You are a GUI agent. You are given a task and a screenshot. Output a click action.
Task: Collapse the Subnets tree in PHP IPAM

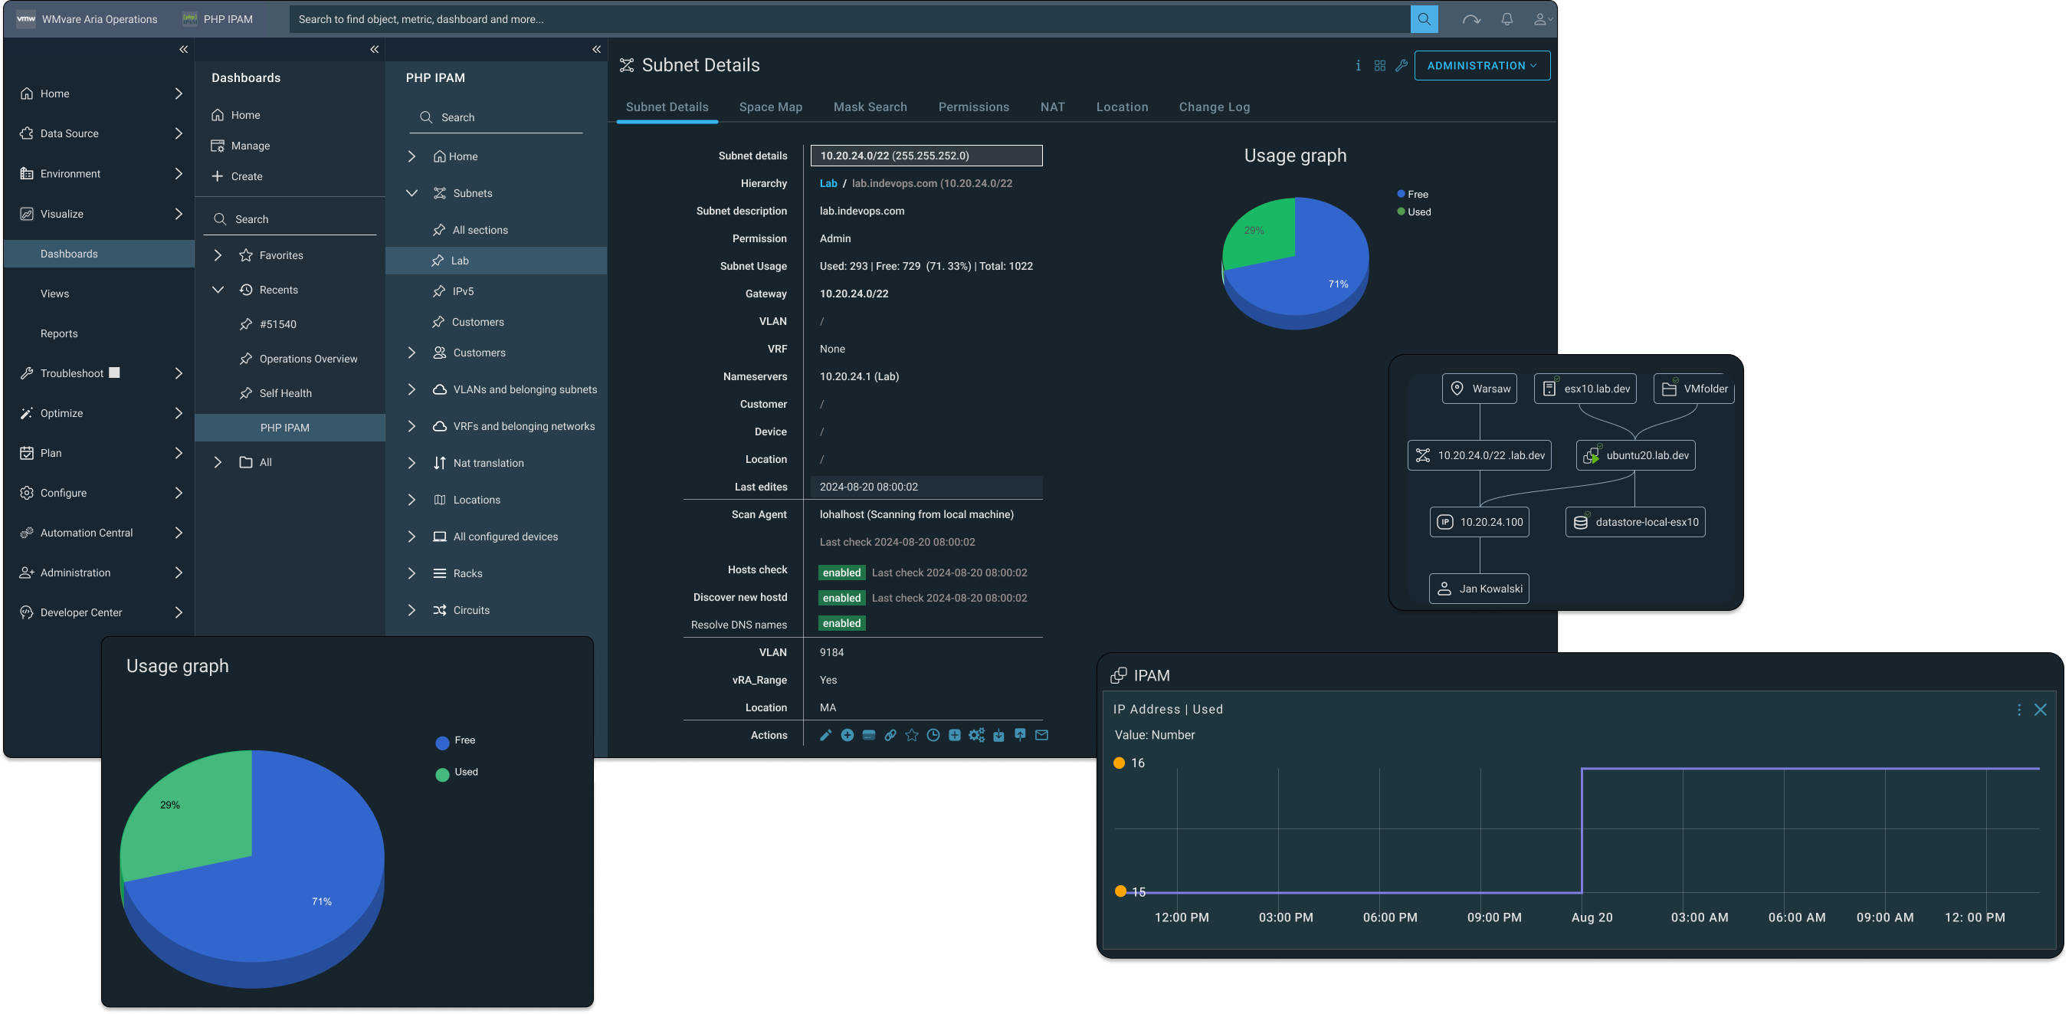(x=411, y=193)
